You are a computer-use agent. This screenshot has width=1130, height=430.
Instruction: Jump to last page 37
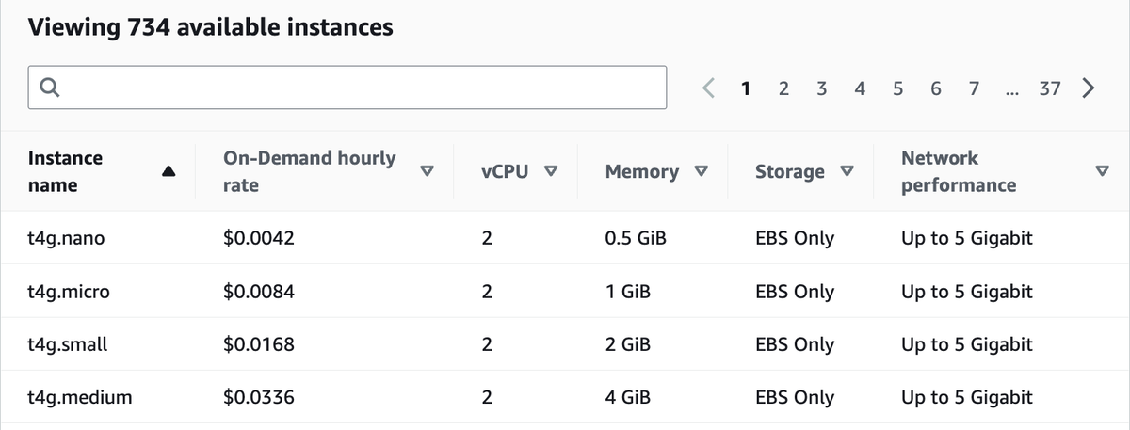[x=1050, y=88]
